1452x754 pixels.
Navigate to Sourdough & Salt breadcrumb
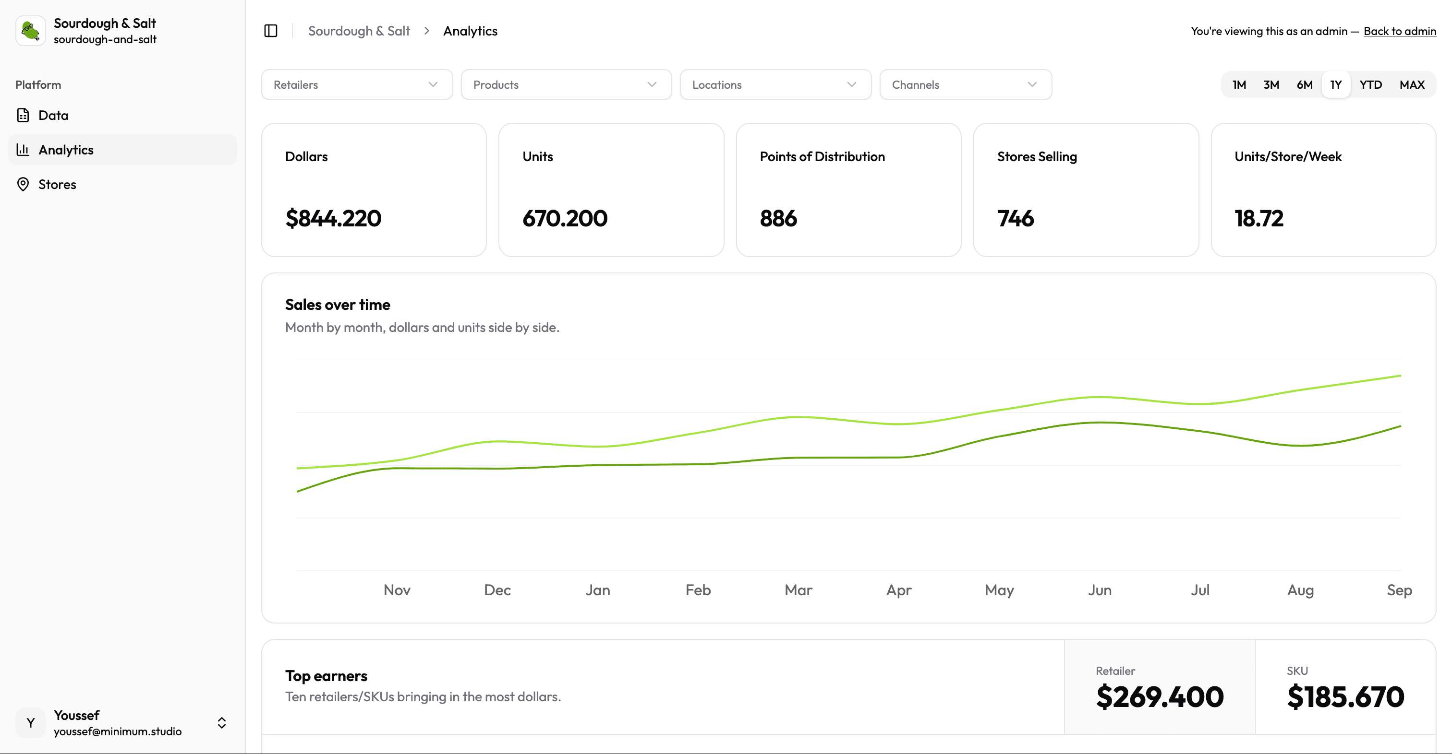(x=359, y=30)
